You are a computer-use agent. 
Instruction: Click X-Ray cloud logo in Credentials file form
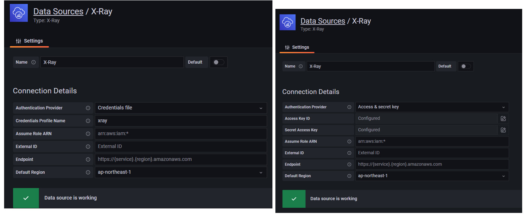tap(19, 13)
